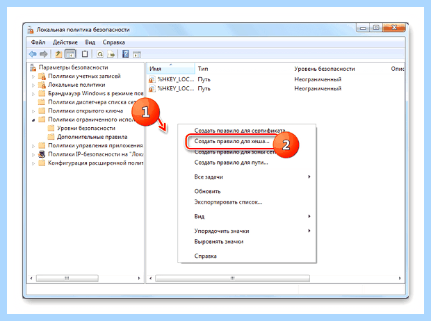Click the Back arrow toolbar icon

[33, 54]
